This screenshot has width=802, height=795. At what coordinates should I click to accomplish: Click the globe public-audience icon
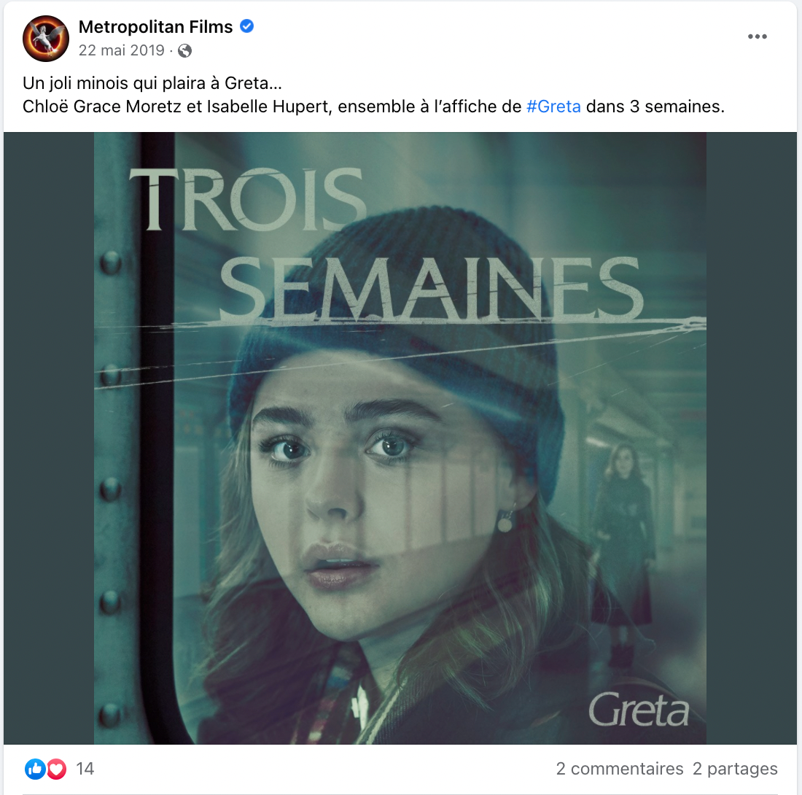click(x=184, y=50)
